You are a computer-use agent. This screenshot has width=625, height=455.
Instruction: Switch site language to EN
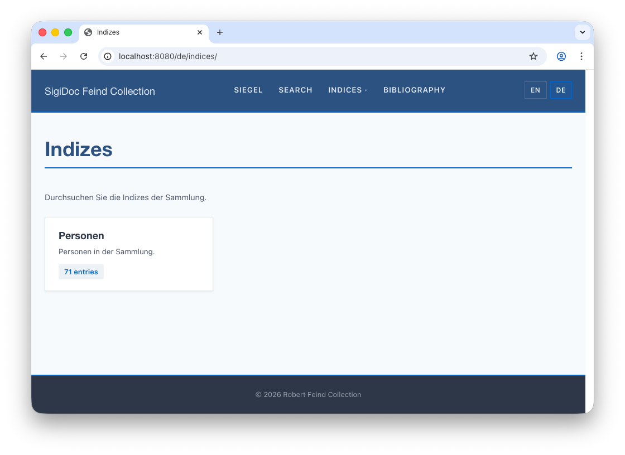tap(535, 90)
